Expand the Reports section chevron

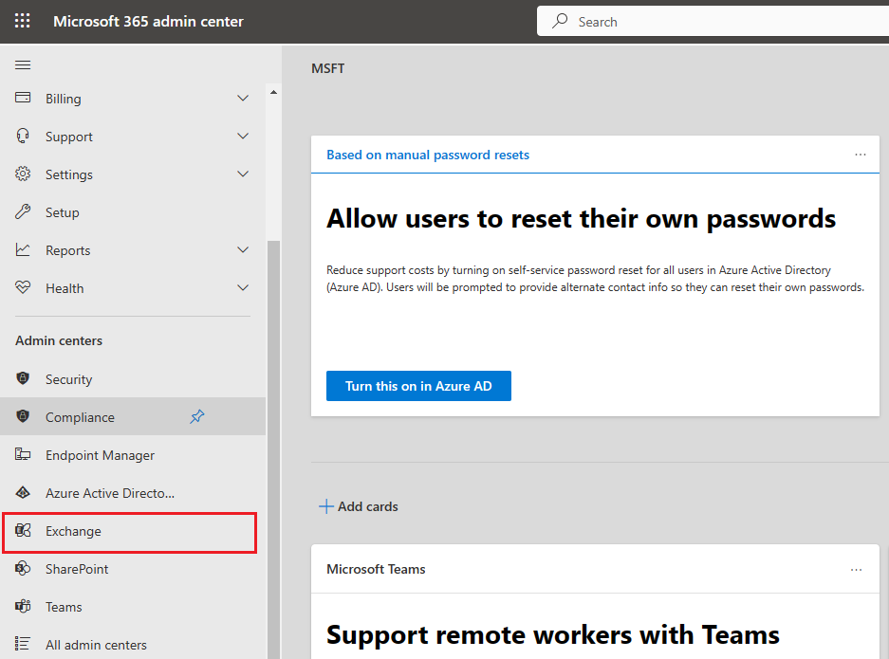tap(243, 250)
